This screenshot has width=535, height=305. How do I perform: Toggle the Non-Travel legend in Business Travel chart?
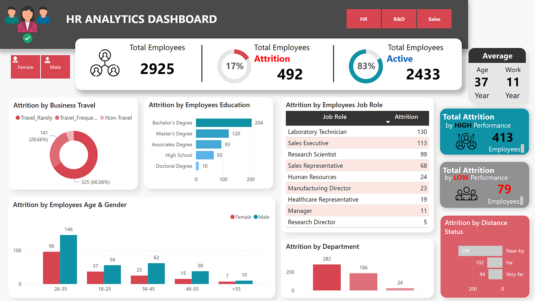116,118
